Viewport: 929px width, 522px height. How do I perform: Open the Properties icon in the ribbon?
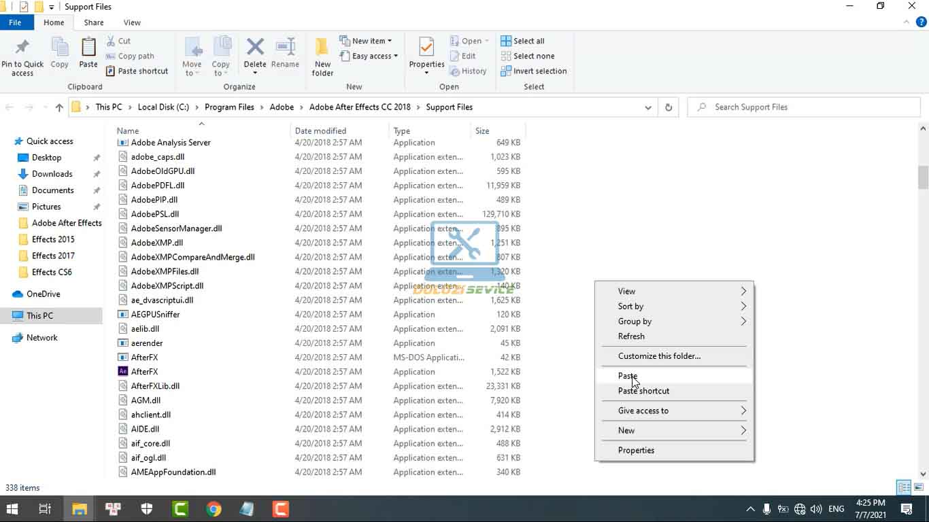[426, 48]
